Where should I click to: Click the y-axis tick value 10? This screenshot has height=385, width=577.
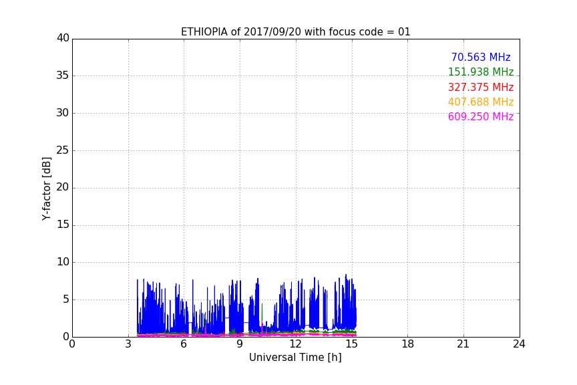(63, 262)
